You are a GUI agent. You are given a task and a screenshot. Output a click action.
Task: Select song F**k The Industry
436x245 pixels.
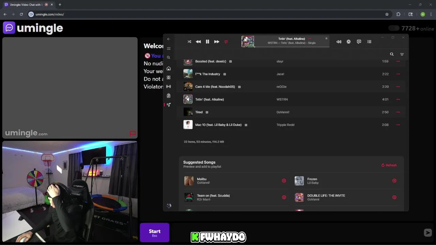point(207,74)
